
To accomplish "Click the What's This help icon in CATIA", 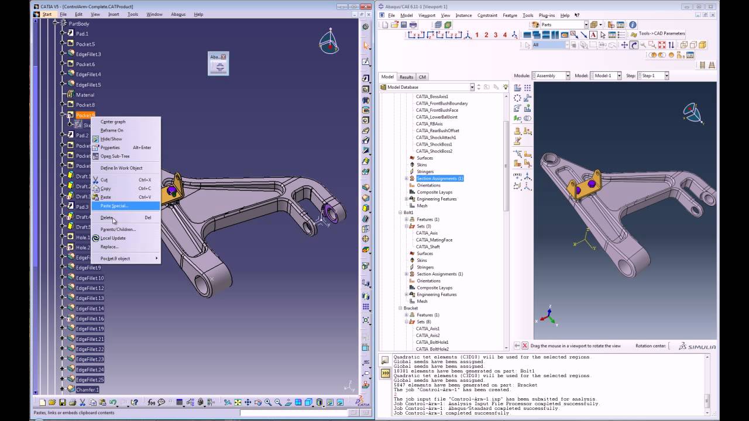I will tap(134, 402).
